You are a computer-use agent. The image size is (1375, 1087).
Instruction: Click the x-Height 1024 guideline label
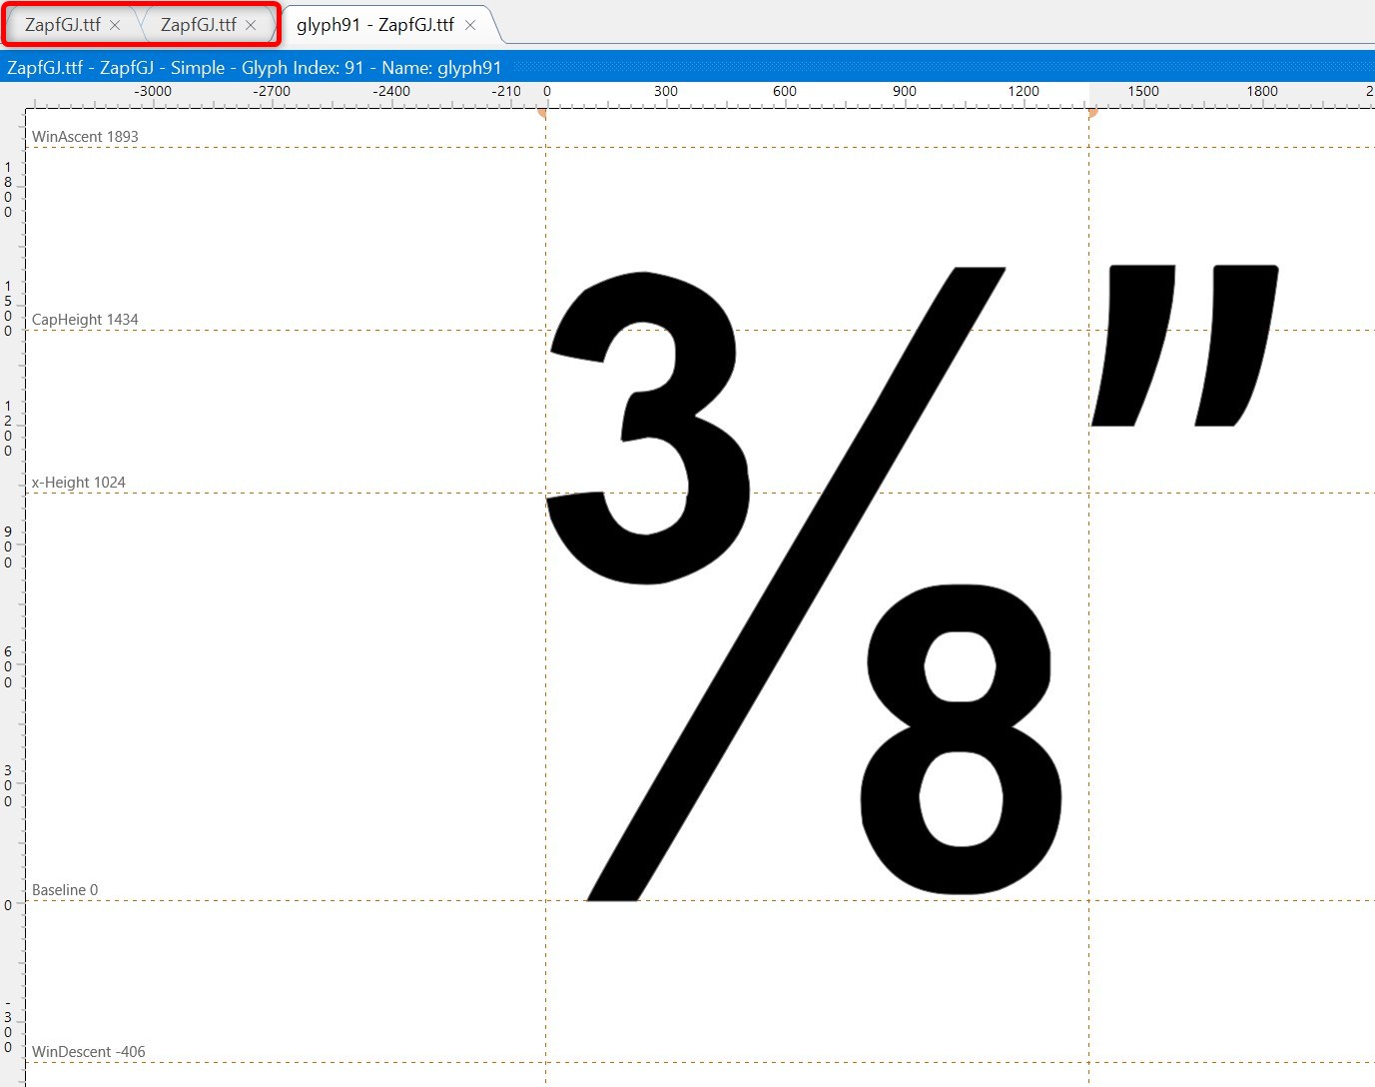point(79,483)
